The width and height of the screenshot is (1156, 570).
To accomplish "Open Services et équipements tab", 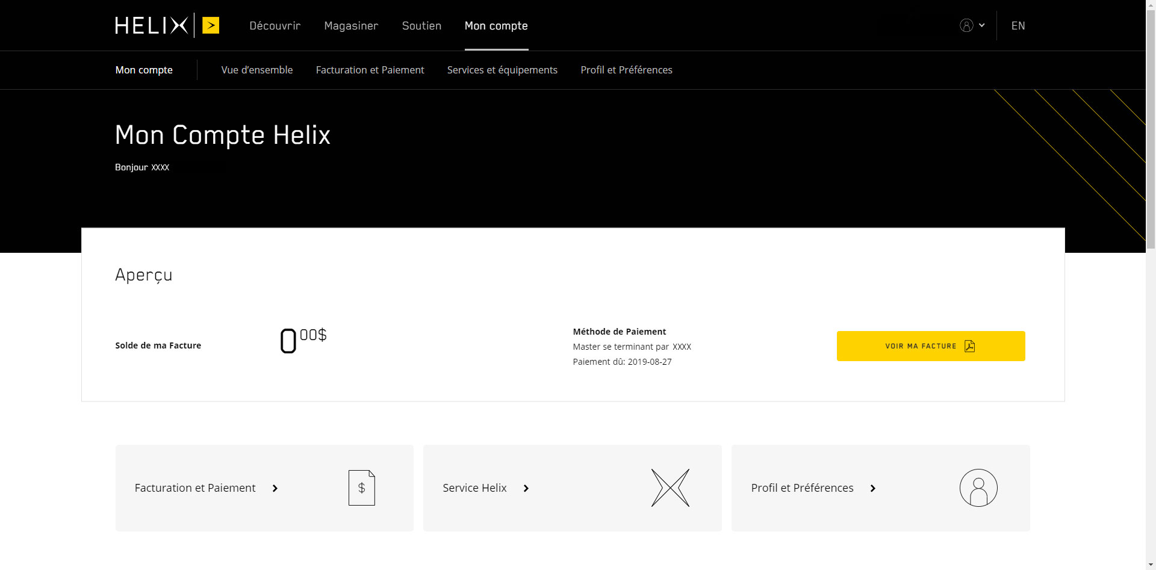I will click(502, 70).
